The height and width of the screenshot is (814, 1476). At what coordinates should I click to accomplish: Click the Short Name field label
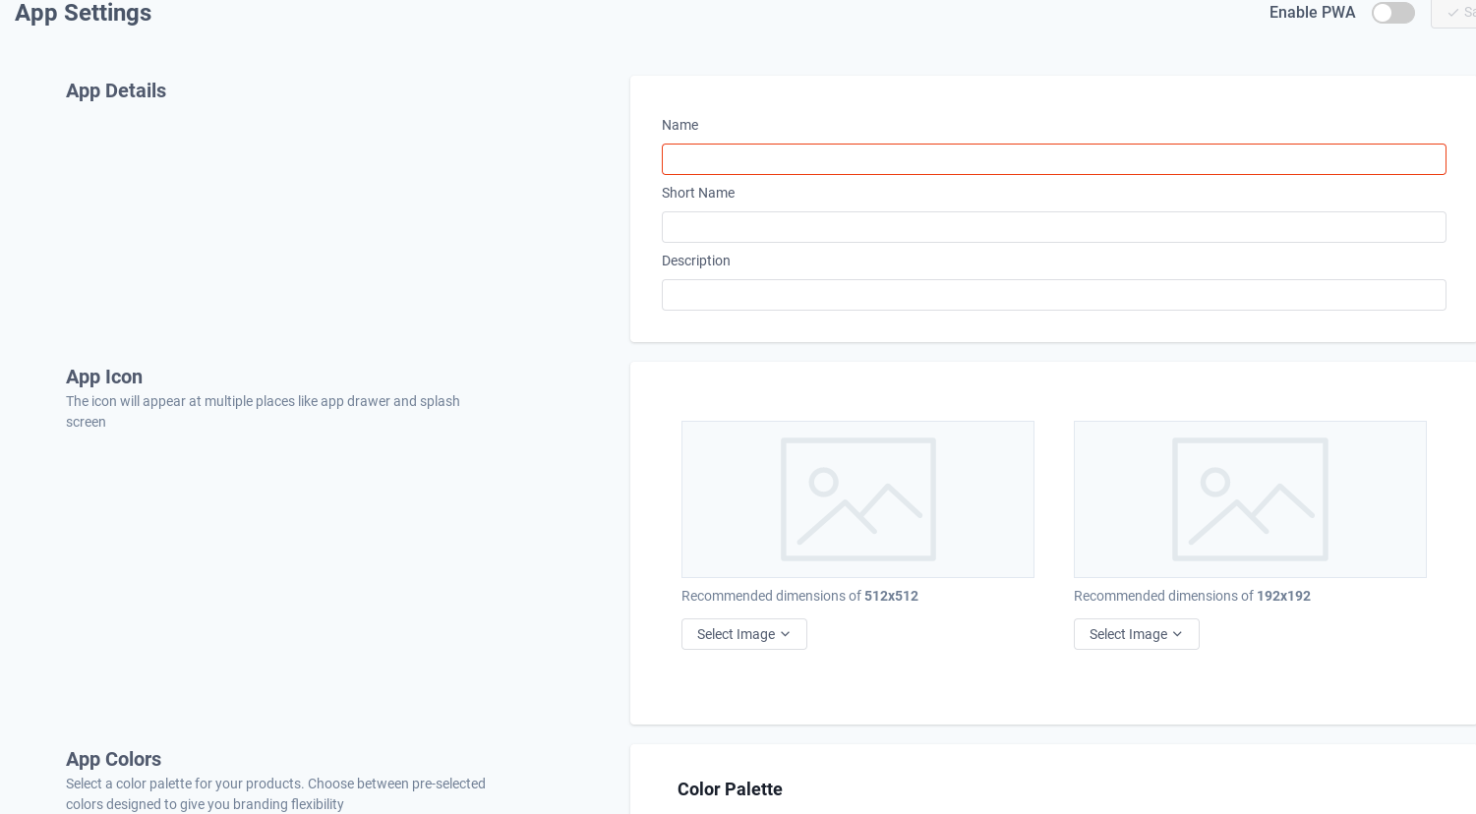[x=698, y=193]
